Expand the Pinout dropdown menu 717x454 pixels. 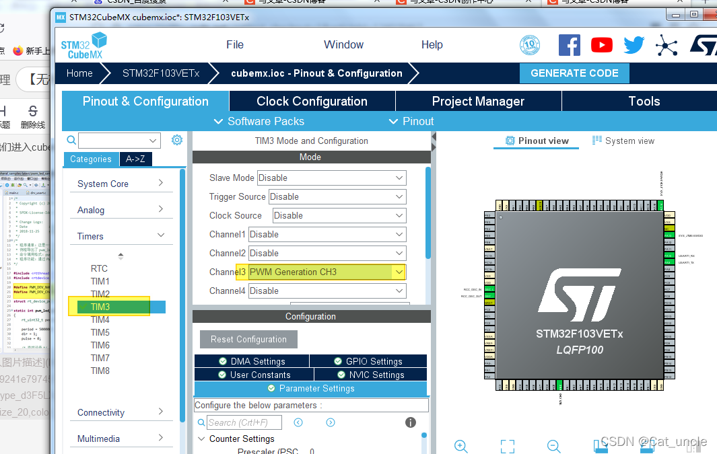coord(411,121)
